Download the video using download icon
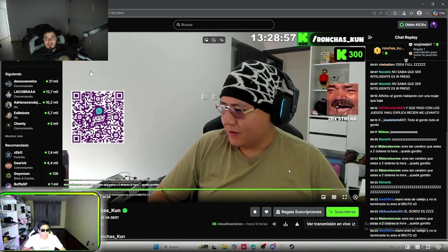The width and height of the screenshot is (448, 252). click(286, 224)
